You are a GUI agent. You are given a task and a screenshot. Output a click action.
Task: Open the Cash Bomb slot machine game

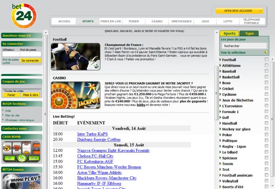click(x=21, y=152)
